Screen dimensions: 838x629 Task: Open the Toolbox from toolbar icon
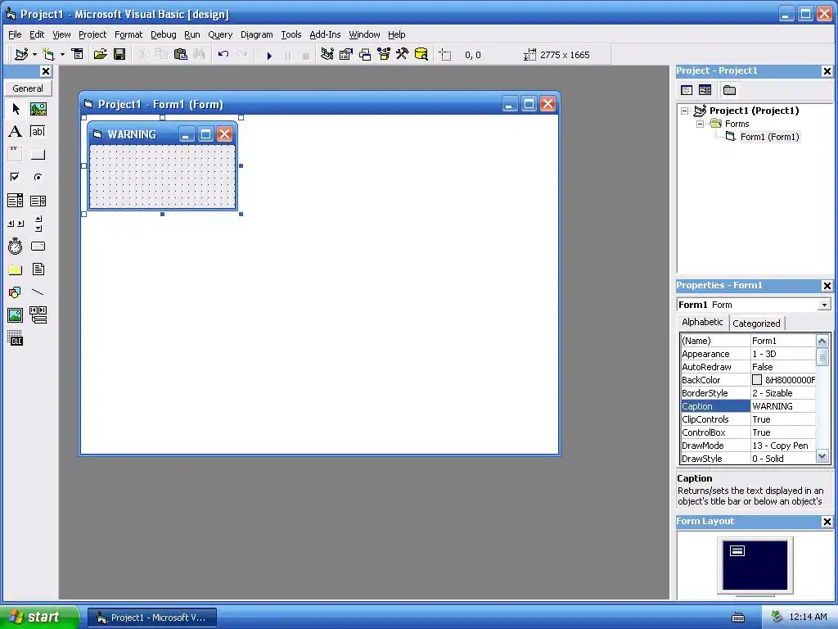point(402,54)
